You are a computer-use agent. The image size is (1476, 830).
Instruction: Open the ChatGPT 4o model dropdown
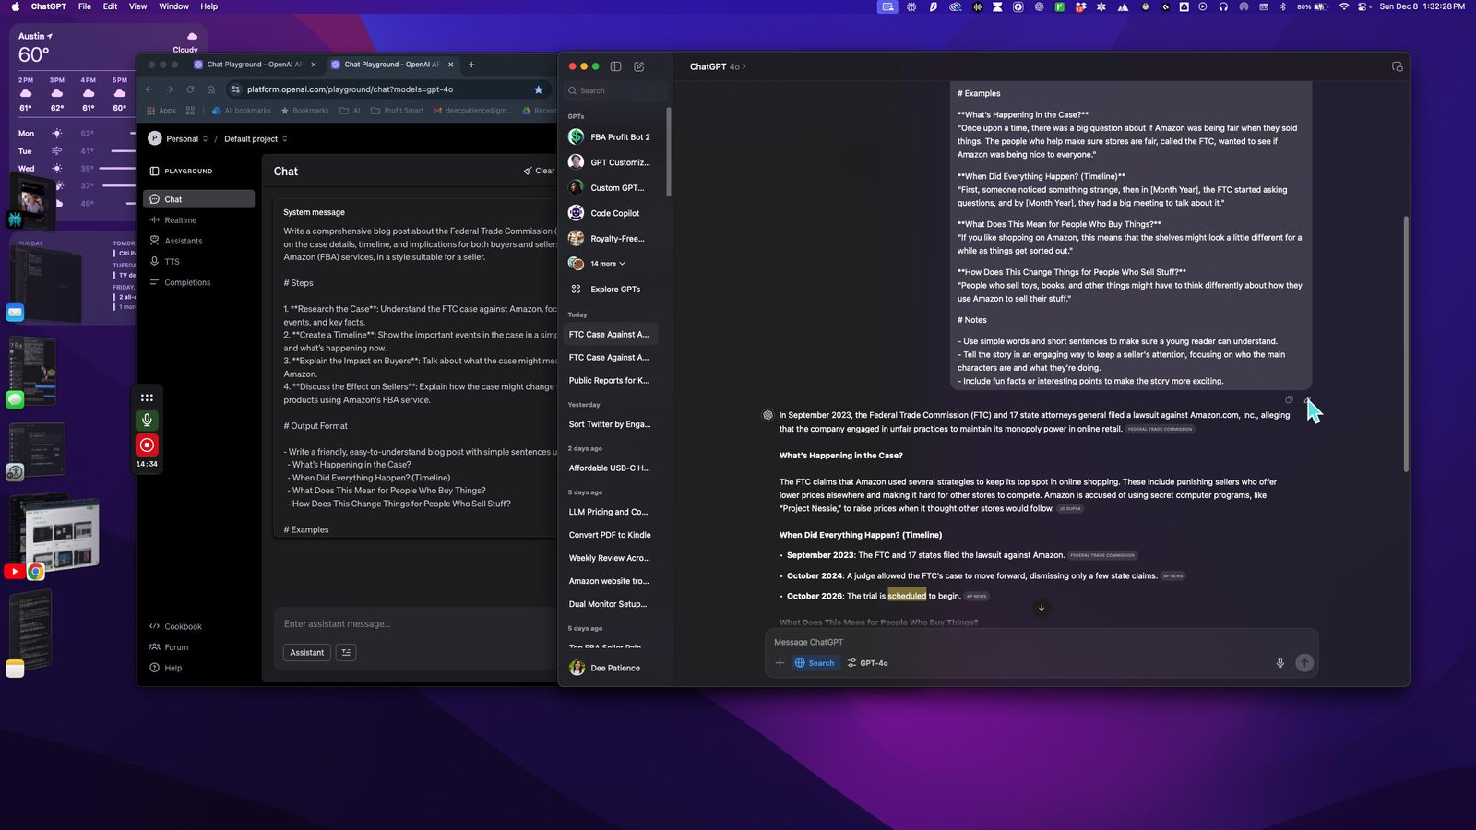[x=718, y=66]
